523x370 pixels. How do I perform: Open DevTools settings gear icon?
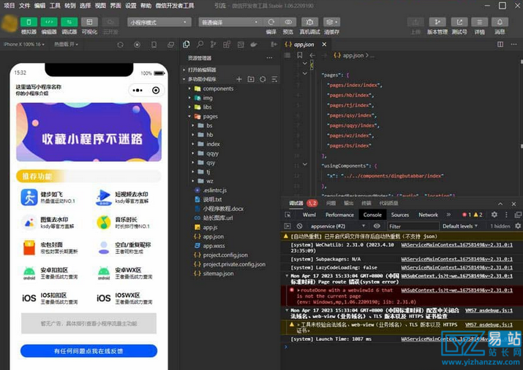(x=494, y=215)
